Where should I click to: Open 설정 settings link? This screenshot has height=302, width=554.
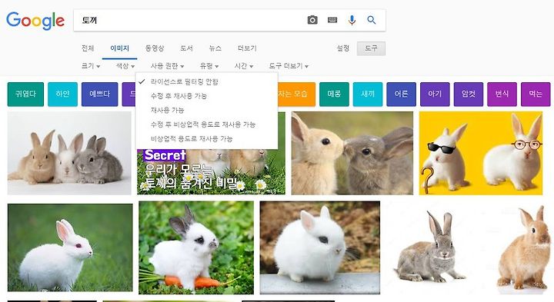click(342, 48)
